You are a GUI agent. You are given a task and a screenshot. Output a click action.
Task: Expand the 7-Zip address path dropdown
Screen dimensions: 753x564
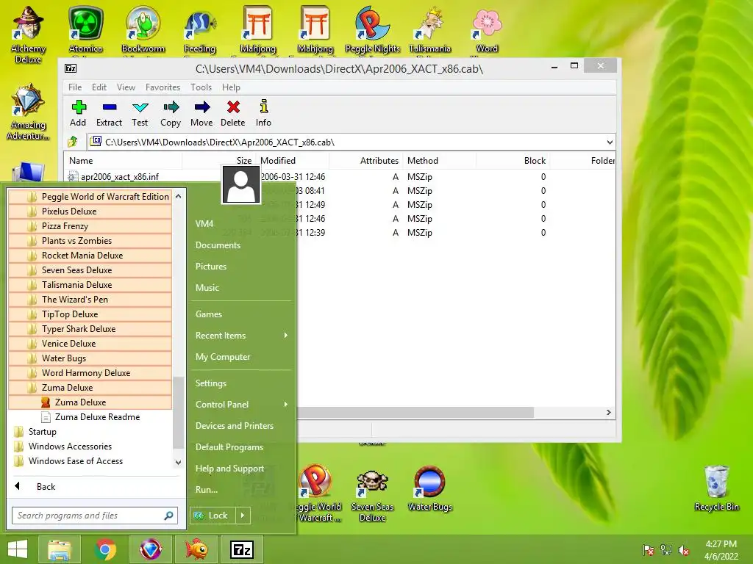point(610,142)
